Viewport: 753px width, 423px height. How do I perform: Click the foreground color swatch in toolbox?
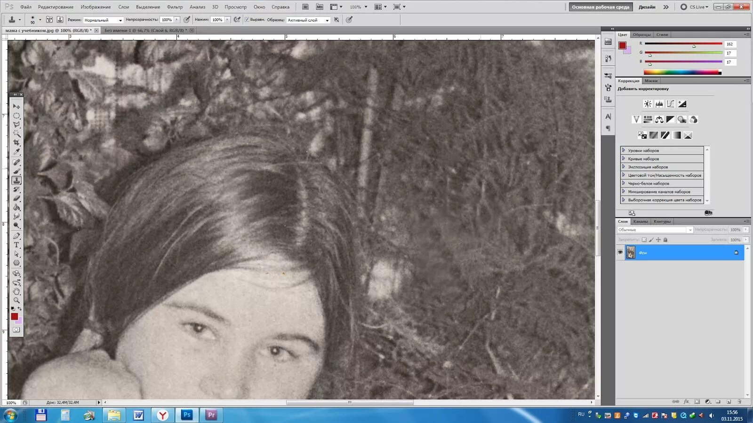(x=15, y=316)
